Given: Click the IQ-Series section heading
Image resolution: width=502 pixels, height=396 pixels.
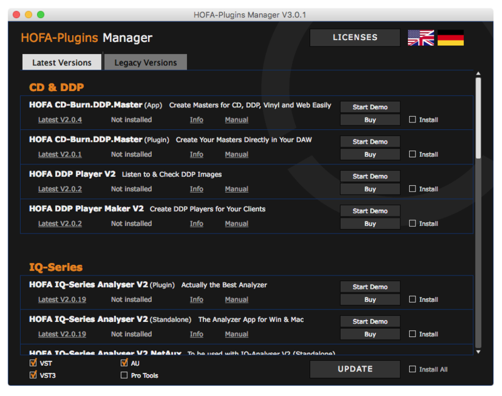Looking at the screenshot, I should (56, 267).
